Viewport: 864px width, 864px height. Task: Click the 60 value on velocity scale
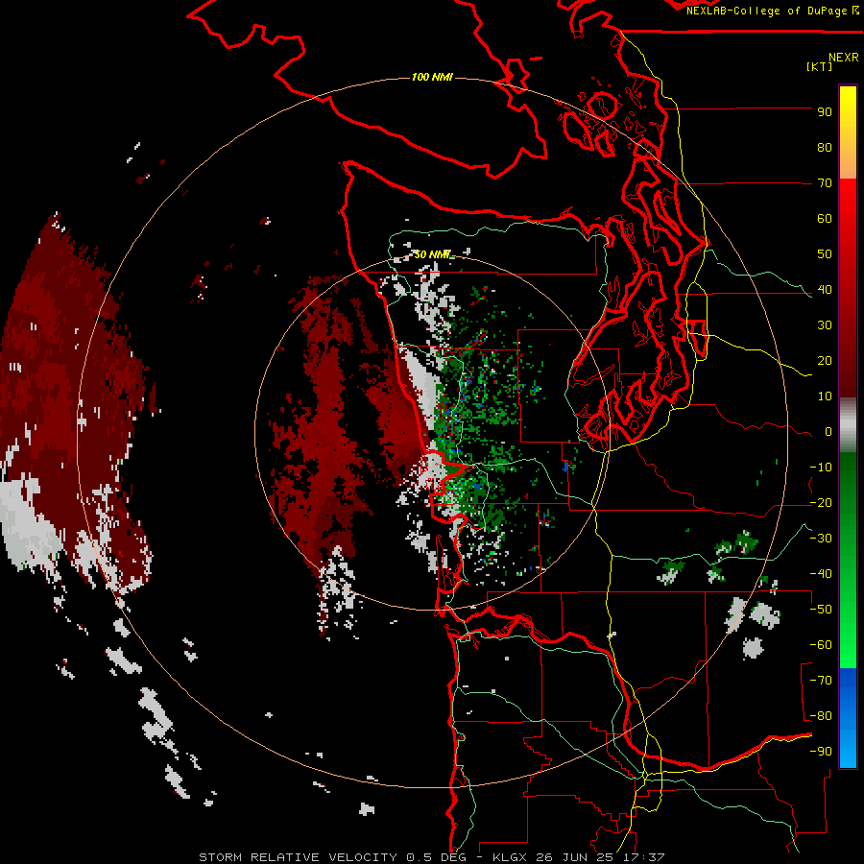[x=825, y=219]
